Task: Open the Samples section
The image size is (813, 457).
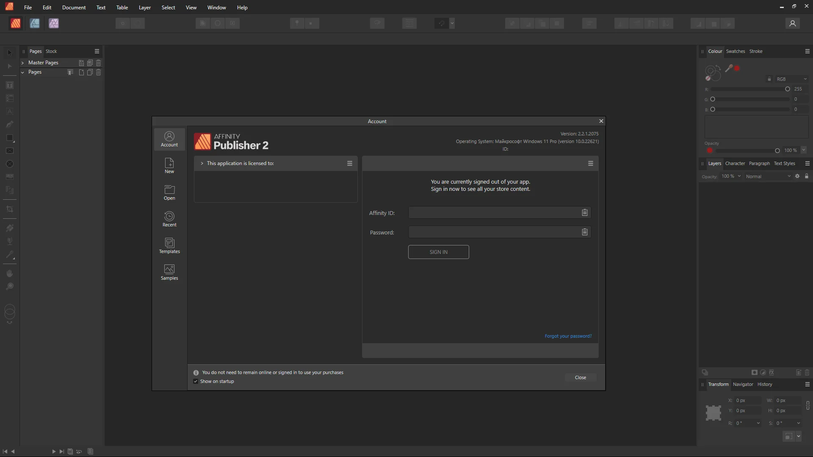Action: click(169, 272)
